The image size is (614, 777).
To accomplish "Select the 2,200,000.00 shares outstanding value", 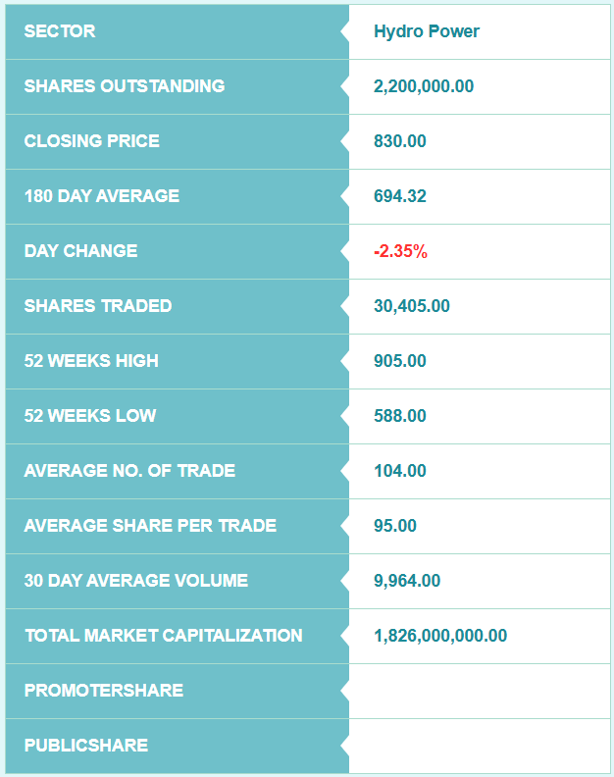I will pos(424,86).
